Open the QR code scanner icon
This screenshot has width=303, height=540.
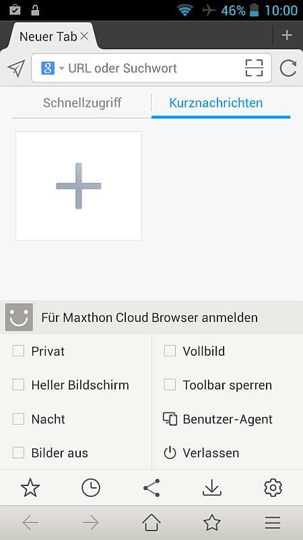coord(255,68)
